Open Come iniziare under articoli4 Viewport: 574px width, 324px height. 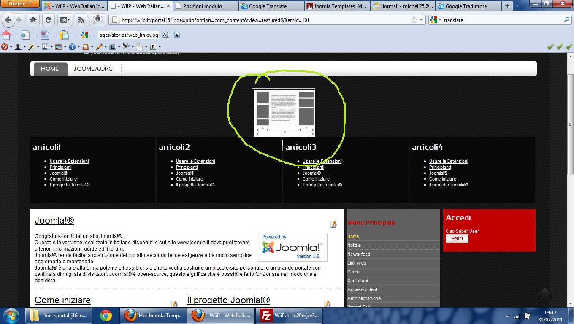(x=443, y=179)
